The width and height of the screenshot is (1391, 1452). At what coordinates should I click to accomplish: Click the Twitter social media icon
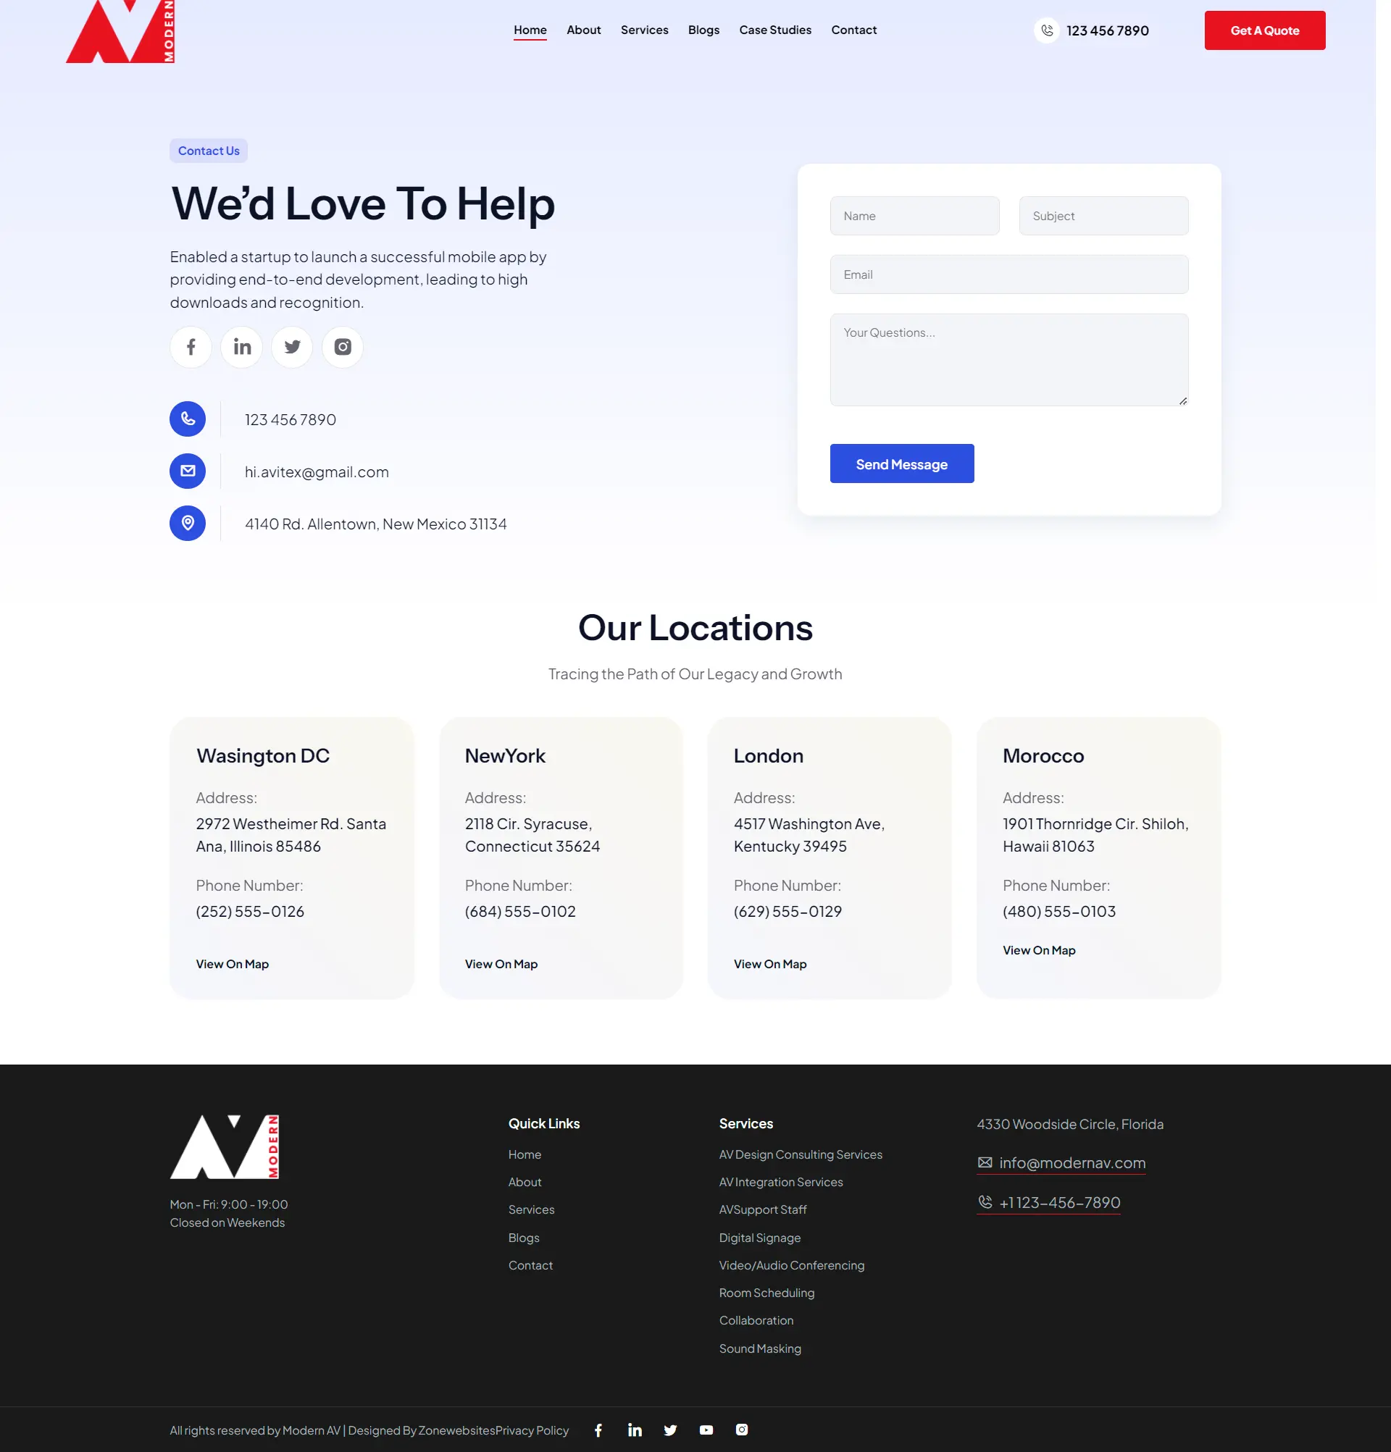pos(293,346)
